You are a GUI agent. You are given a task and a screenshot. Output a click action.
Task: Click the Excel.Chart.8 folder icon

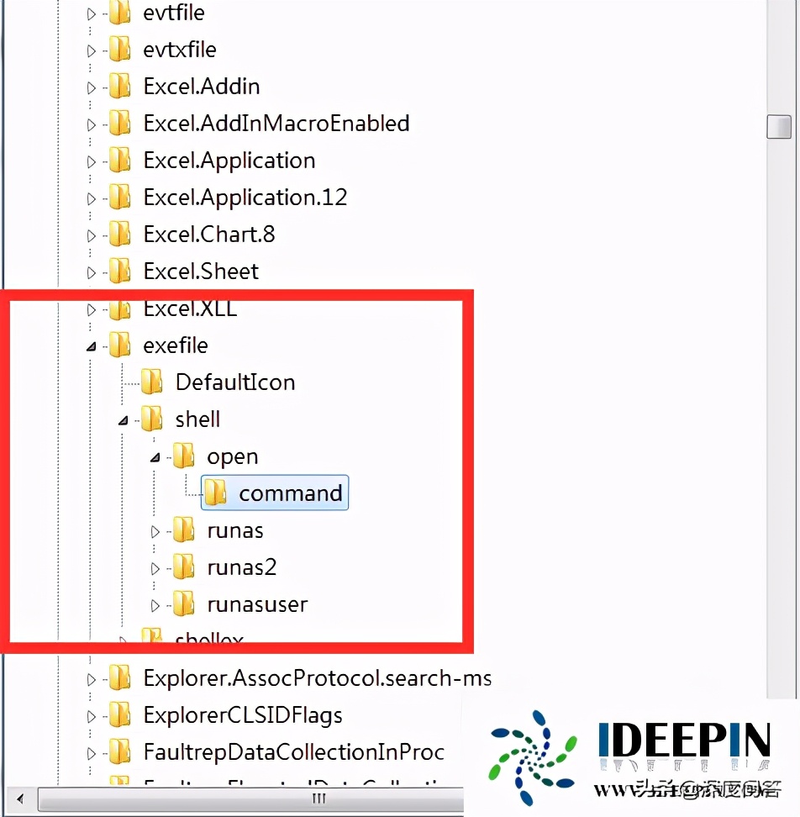[120, 235]
